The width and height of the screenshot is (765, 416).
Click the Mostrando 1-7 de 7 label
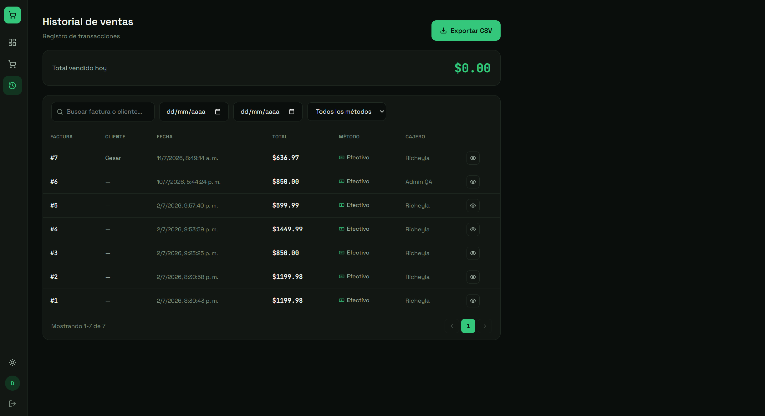click(78, 326)
